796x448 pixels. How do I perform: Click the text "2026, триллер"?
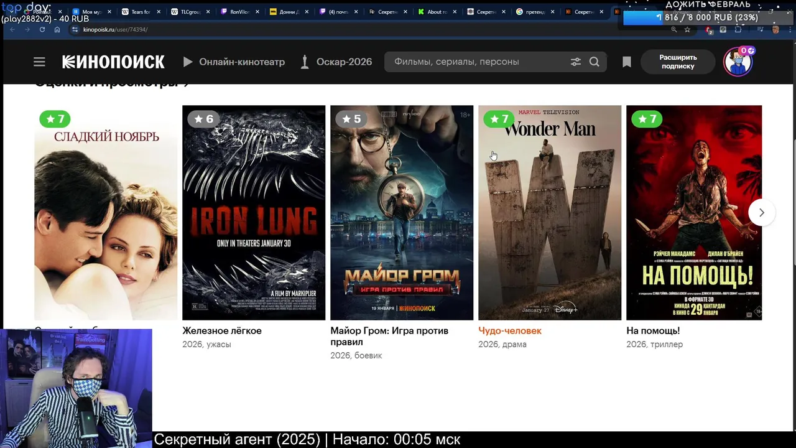654,344
